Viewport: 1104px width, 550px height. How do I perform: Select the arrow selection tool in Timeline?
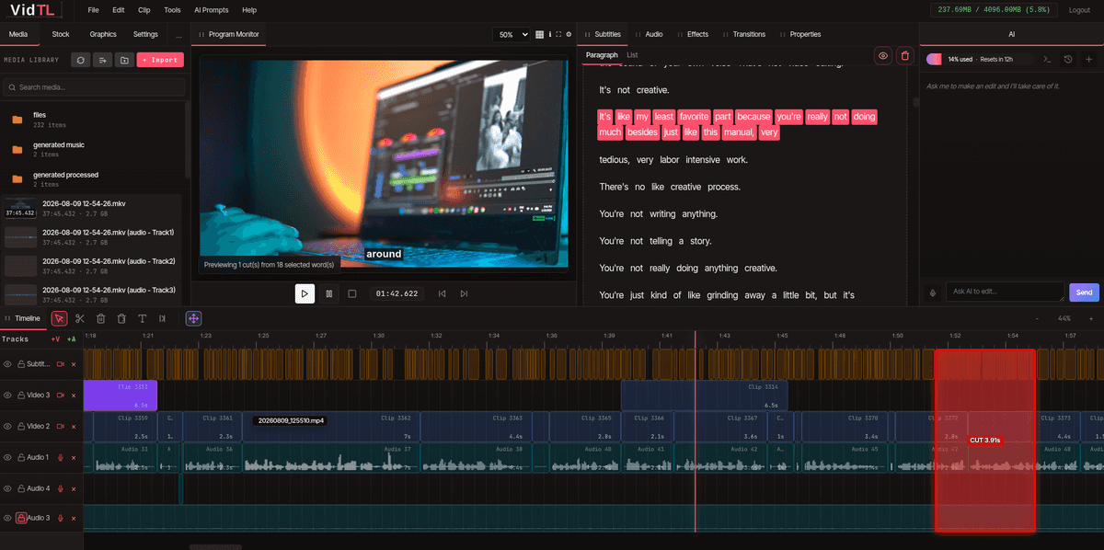point(60,318)
